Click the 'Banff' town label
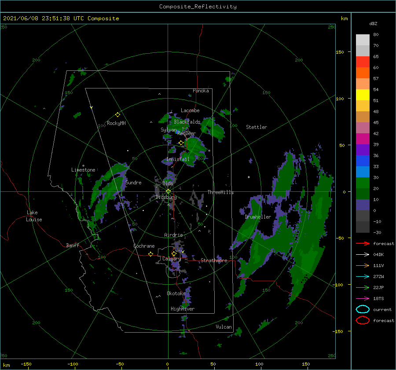 pyautogui.click(x=73, y=245)
